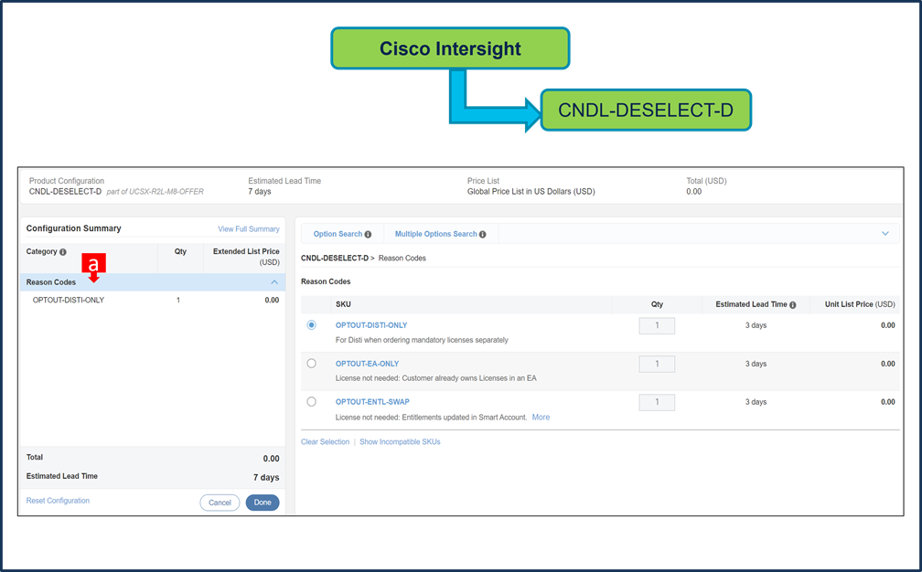Image resolution: width=922 pixels, height=572 pixels.
Task: Click quantity field for OPTOUT-ENTL-SWAP
Action: (657, 402)
